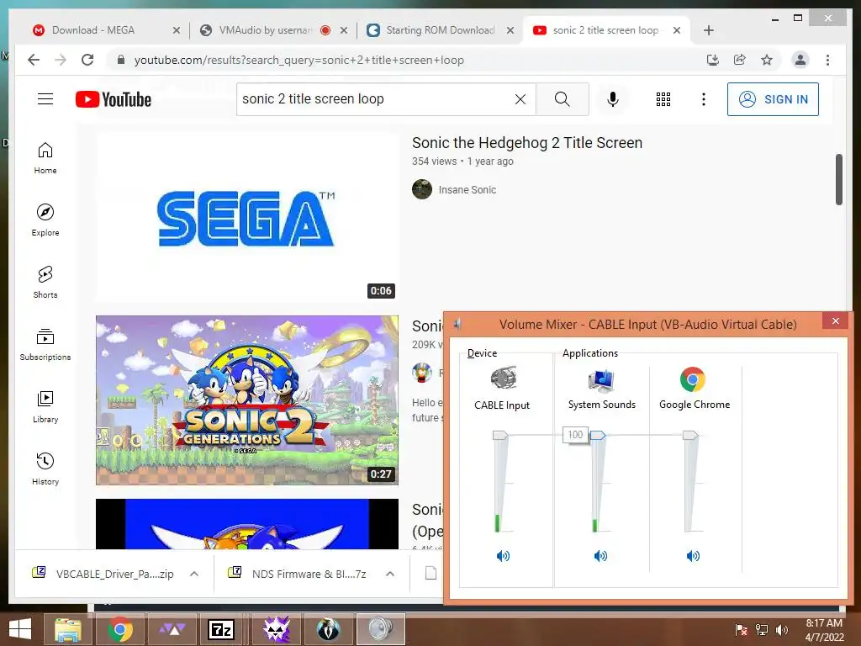Open NDS Firmware 7z download
The height and width of the screenshot is (646, 861).
[x=309, y=574]
